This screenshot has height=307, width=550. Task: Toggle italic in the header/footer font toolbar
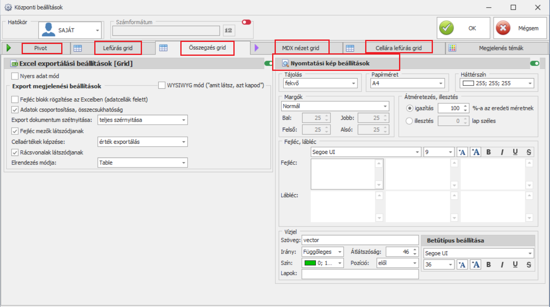[x=502, y=152]
